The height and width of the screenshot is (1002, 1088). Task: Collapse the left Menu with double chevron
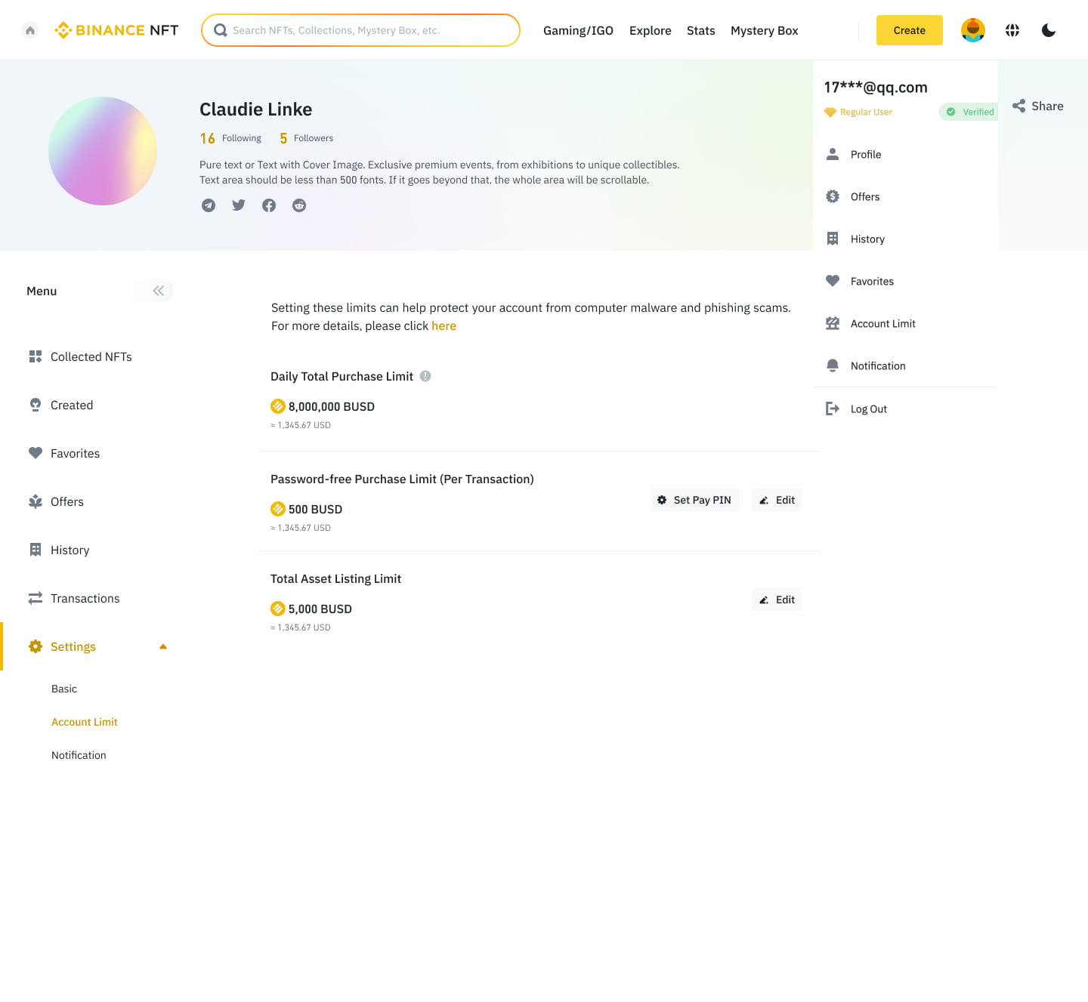click(158, 291)
